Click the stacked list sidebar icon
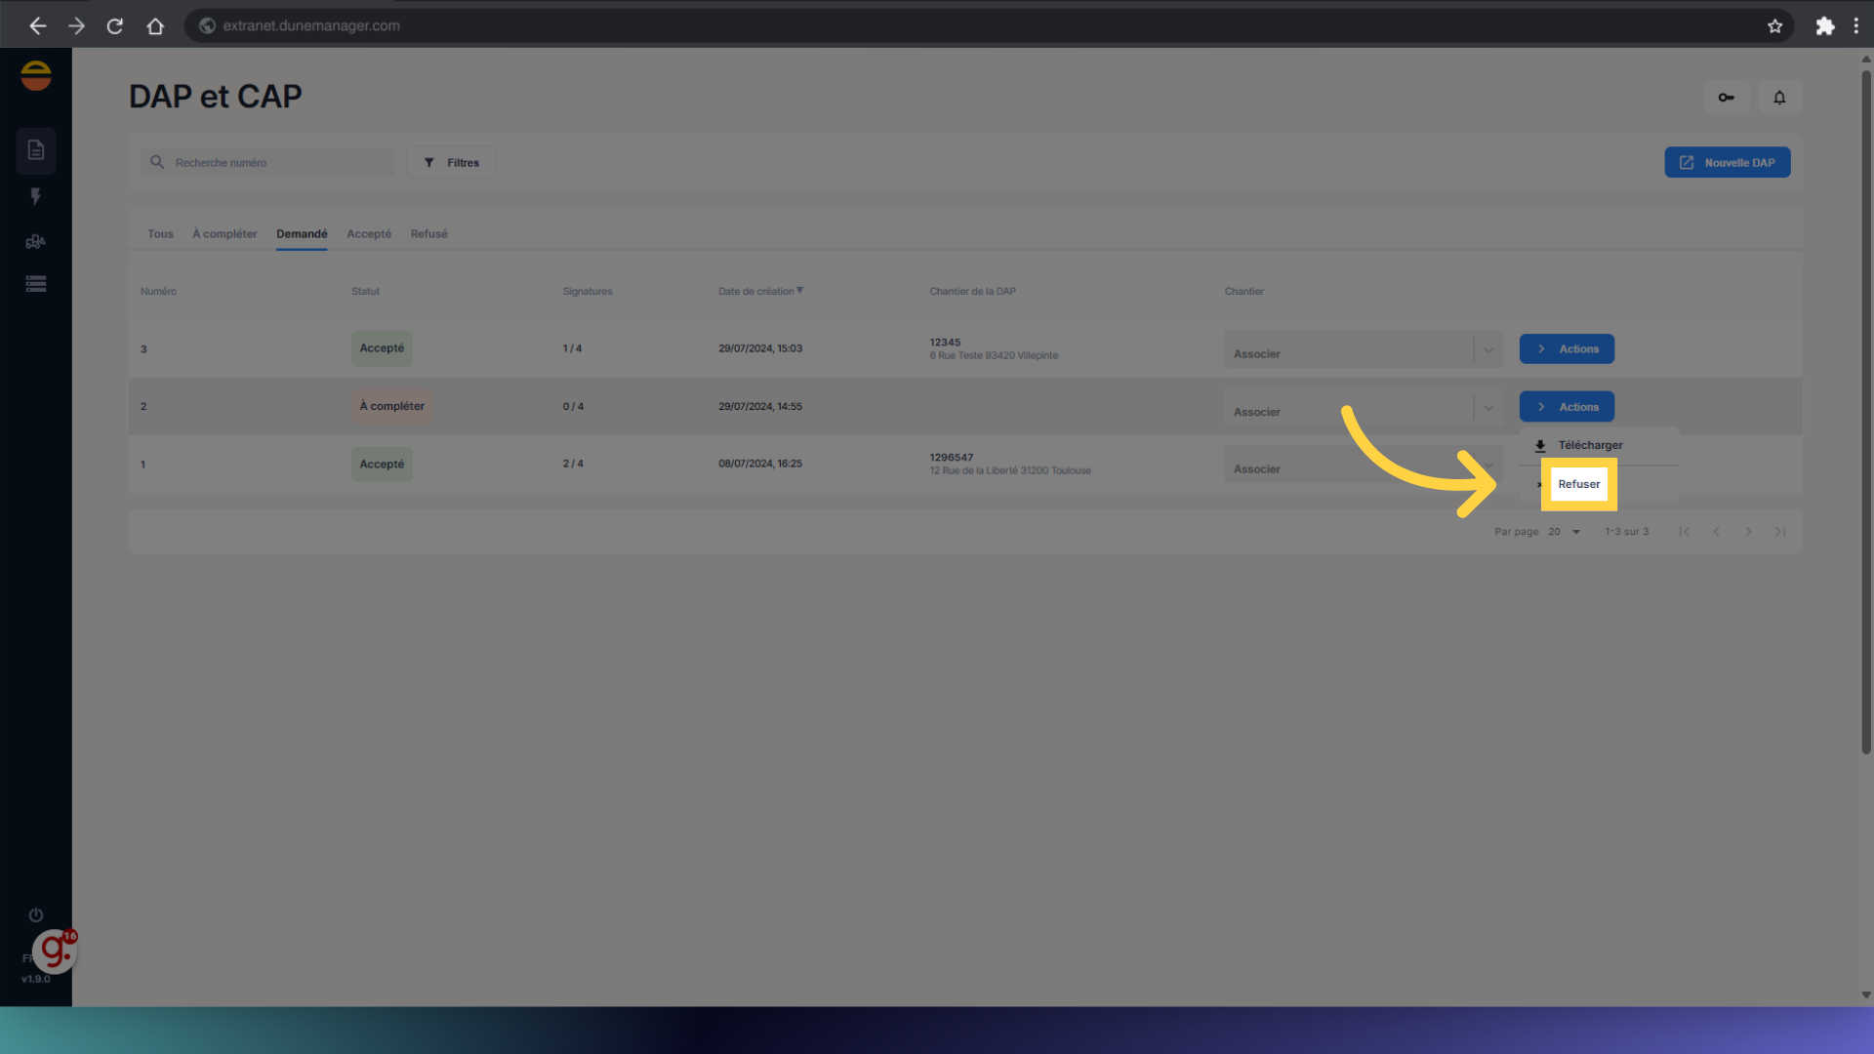The height and width of the screenshot is (1054, 1874). [x=36, y=284]
